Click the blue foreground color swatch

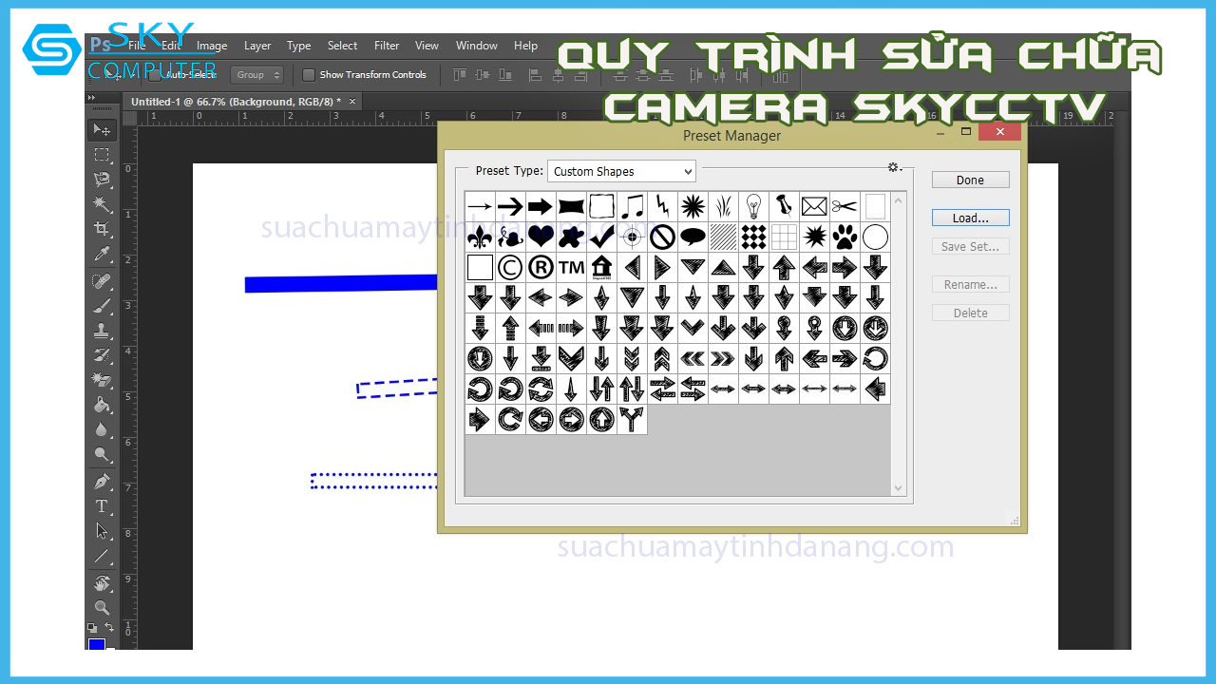pyautogui.click(x=97, y=645)
